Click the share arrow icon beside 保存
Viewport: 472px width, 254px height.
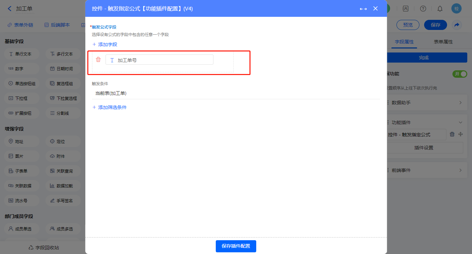tap(457, 25)
